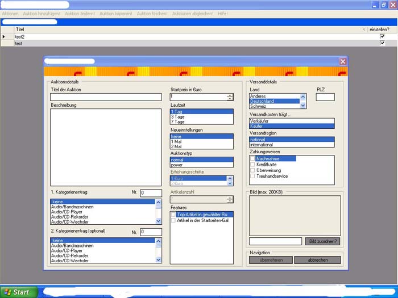The width and height of the screenshot is (398, 298).
Task: Toggle the einstellen checkbox for test2
Action: [382, 36]
